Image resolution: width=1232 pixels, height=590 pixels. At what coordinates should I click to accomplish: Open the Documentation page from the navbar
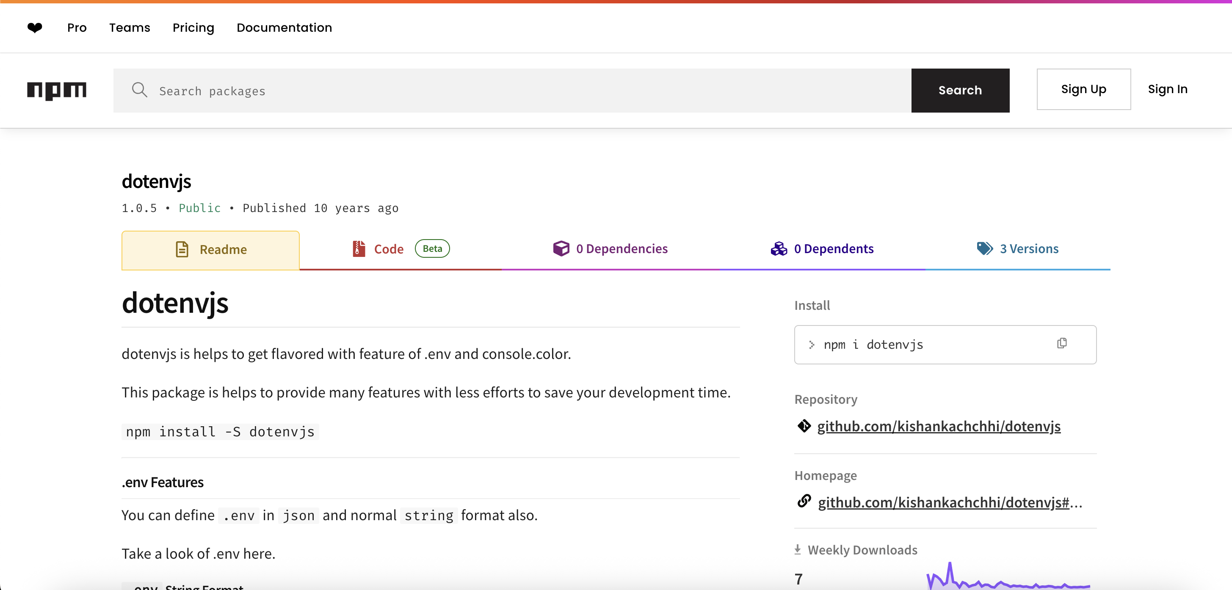coord(284,28)
